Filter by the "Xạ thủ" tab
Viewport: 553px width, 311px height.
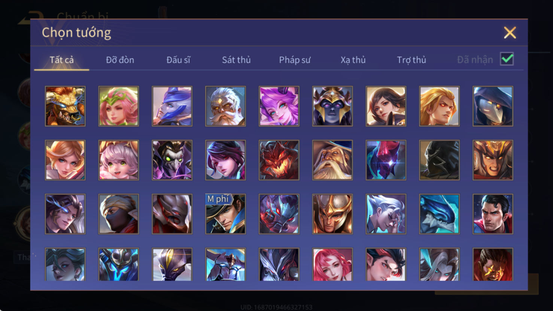tap(353, 60)
